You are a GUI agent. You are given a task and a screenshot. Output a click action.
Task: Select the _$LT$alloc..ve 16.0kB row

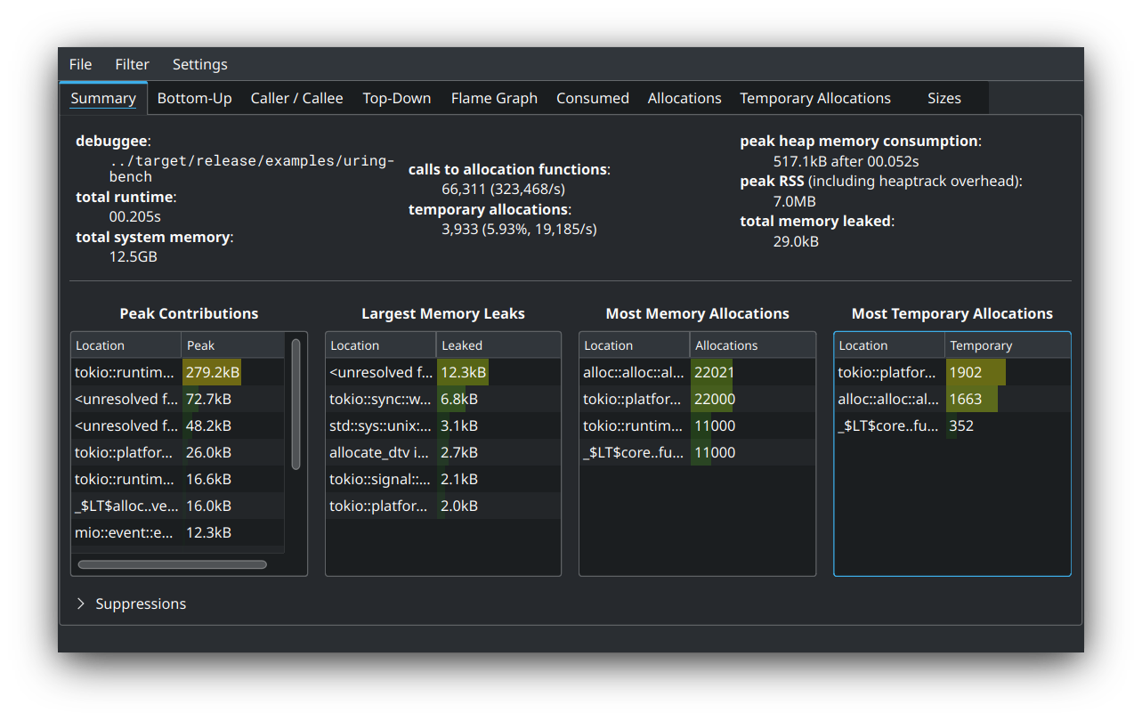(x=178, y=506)
